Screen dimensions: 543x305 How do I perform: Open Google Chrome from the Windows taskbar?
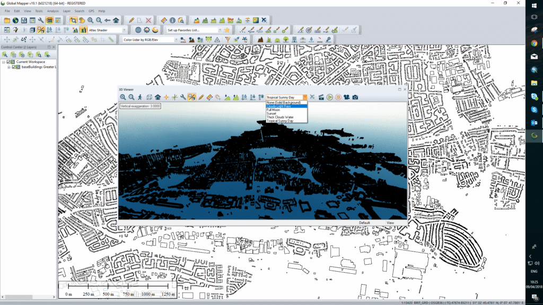(x=534, y=43)
